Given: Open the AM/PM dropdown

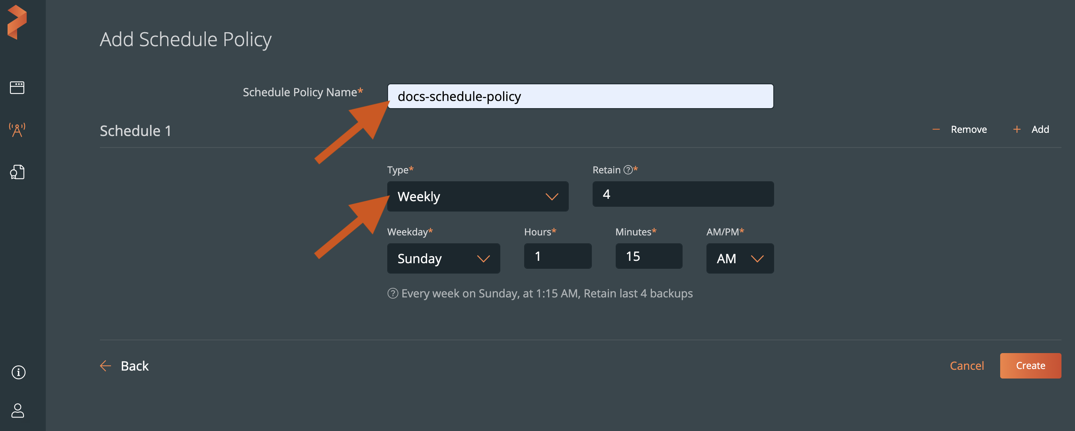Looking at the screenshot, I should [739, 258].
